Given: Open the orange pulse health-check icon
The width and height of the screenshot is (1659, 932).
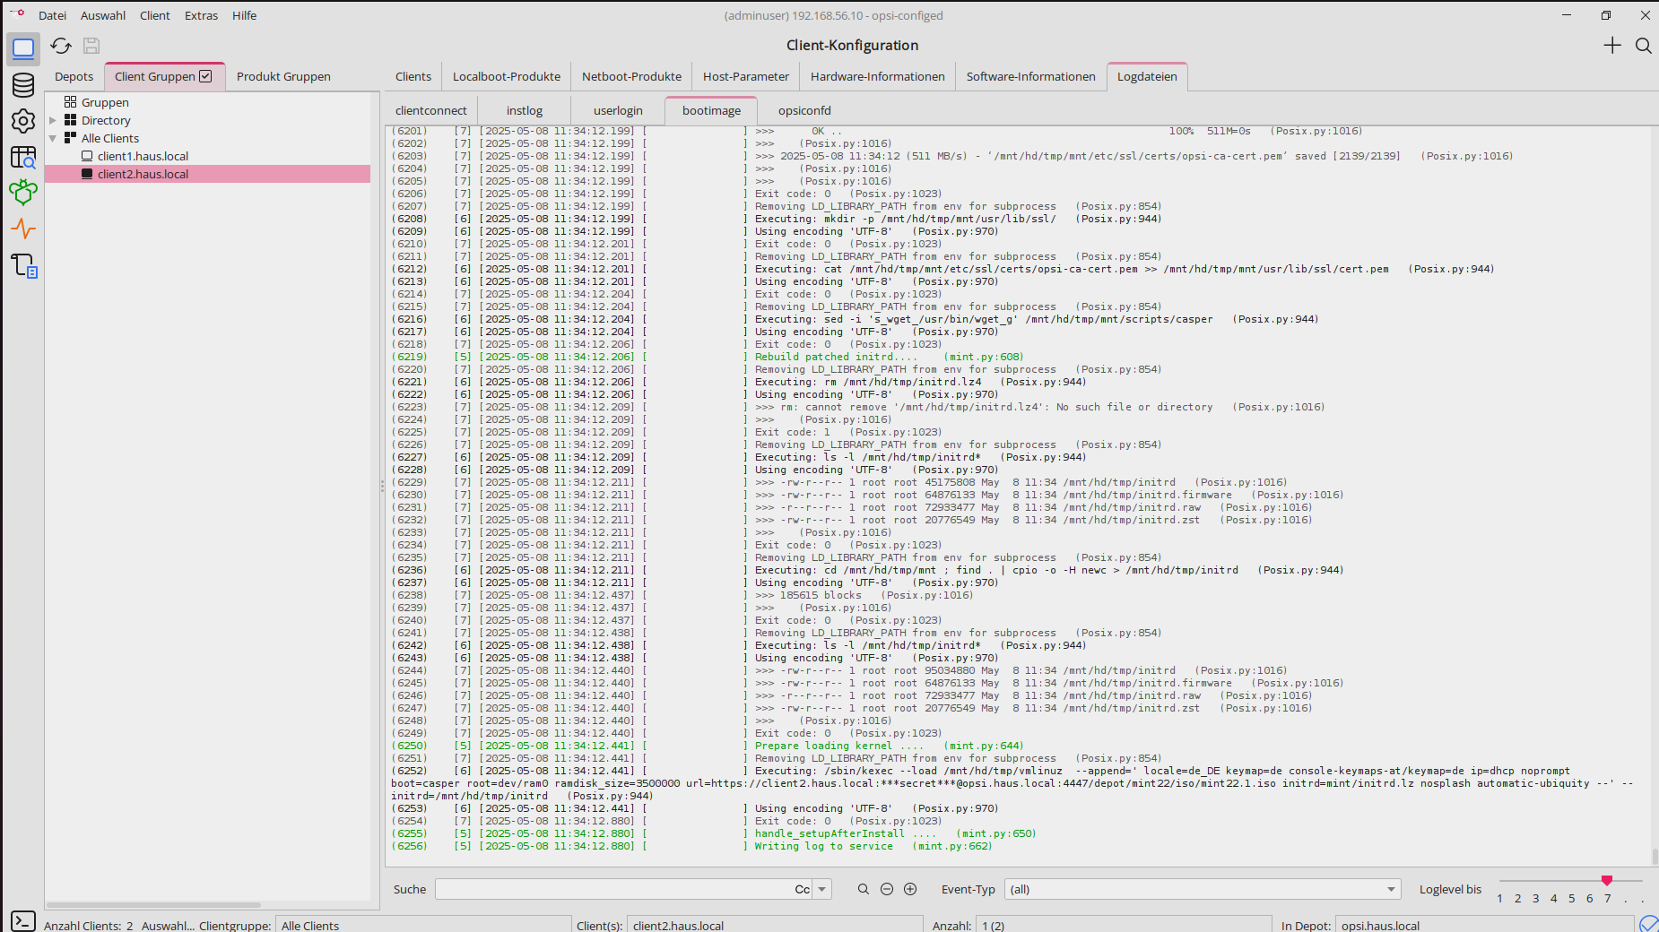Looking at the screenshot, I should (23, 229).
